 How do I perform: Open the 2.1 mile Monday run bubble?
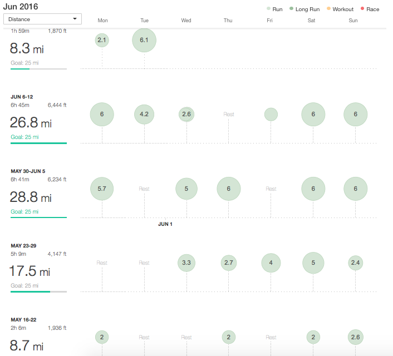pyautogui.click(x=102, y=40)
